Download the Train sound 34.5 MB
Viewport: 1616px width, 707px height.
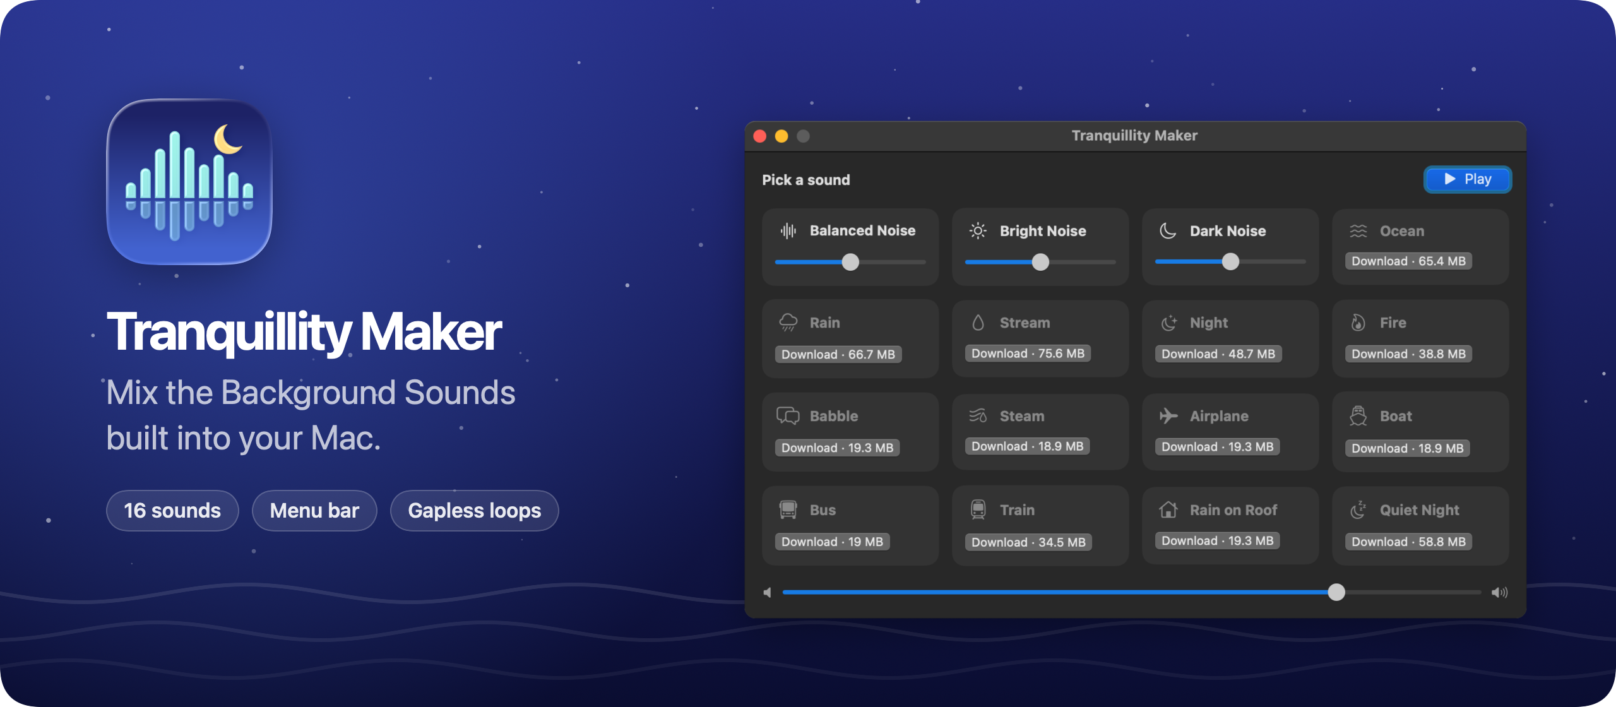1028,542
